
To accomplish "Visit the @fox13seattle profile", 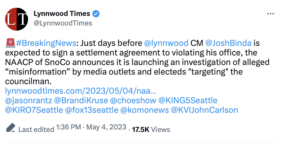I will point(91,110).
